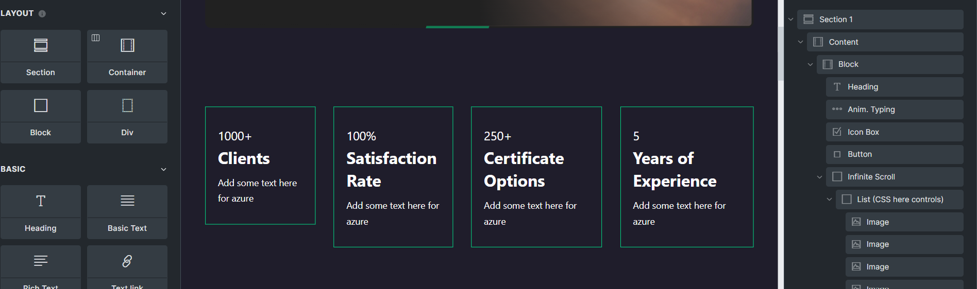Select the Heading basic element
The height and width of the screenshot is (289, 977).
pos(40,212)
